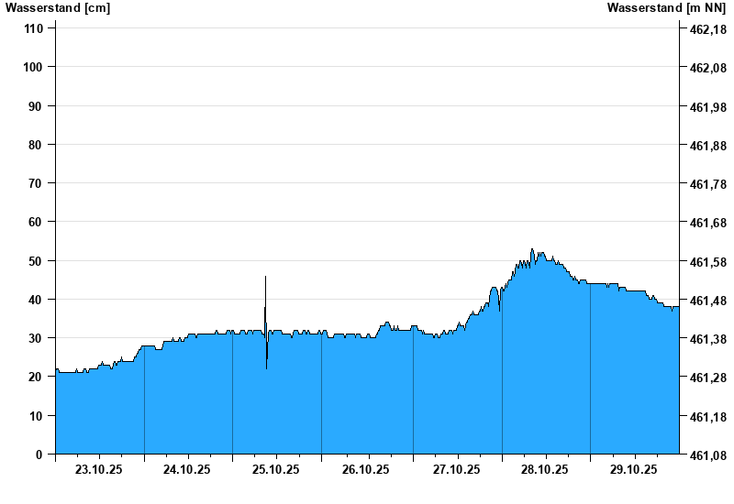This screenshot has height=504, width=734.
Task: Click the 'Wasserstand [cm]' axis title
Action: 58,8
